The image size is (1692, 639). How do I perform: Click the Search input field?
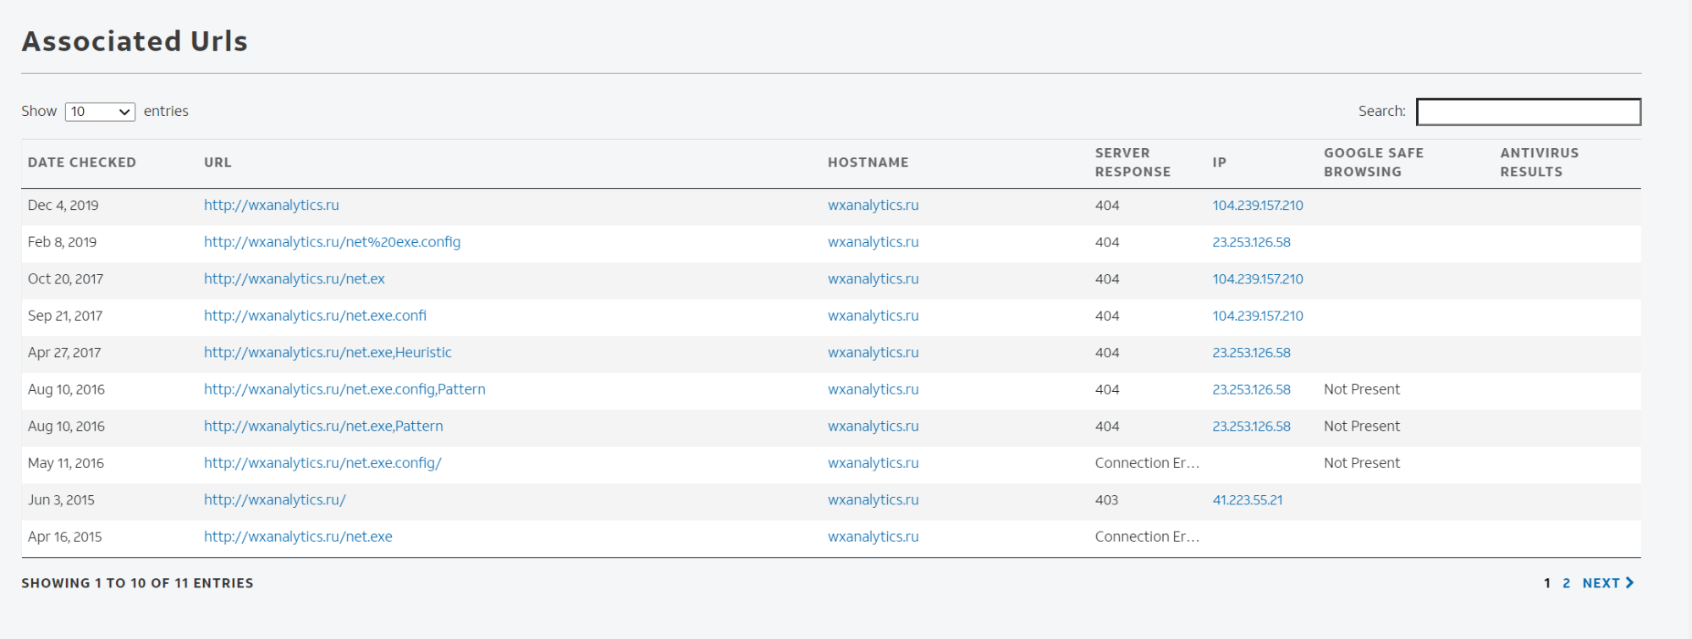click(1528, 112)
